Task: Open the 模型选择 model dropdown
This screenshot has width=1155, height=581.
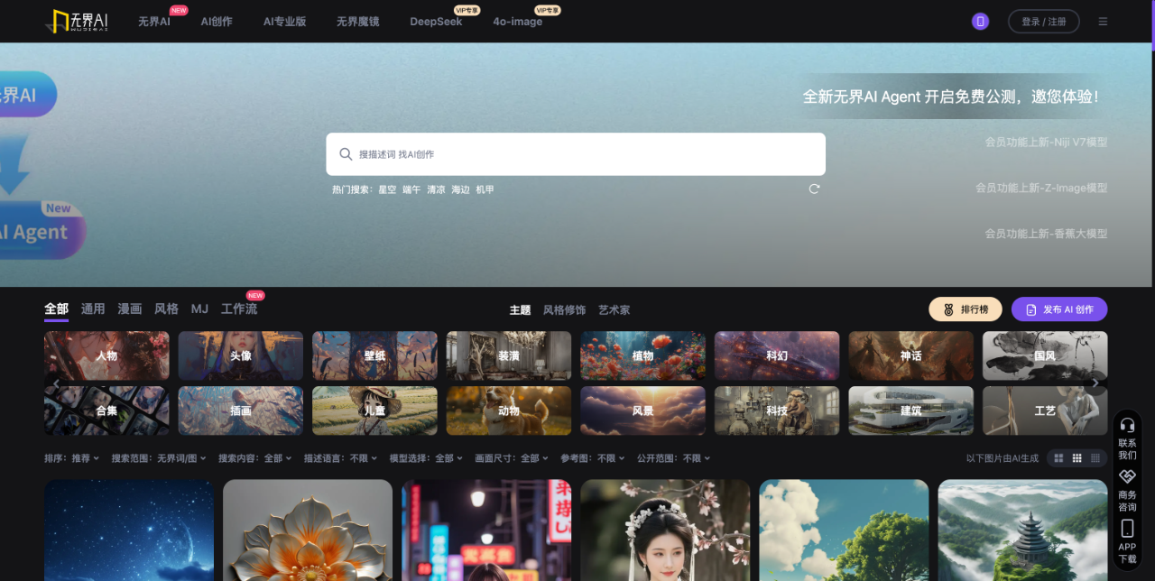Action: pos(426,458)
